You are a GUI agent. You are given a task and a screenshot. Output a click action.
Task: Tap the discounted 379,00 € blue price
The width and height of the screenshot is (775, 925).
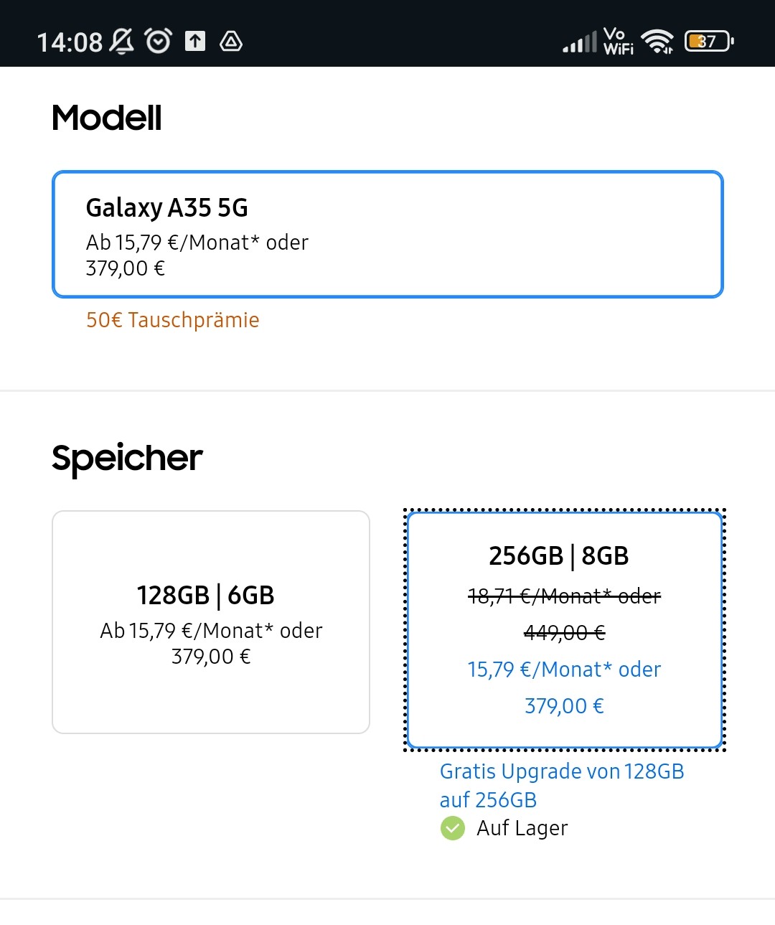coord(564,706)
